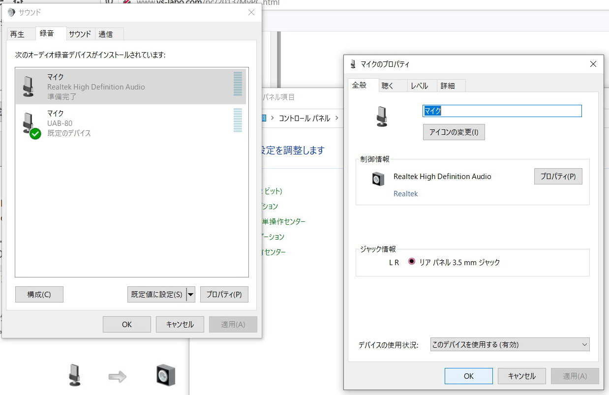Click the microphone icon in Properties General tab
Viewport: 609px width, 395px height.
381,117
